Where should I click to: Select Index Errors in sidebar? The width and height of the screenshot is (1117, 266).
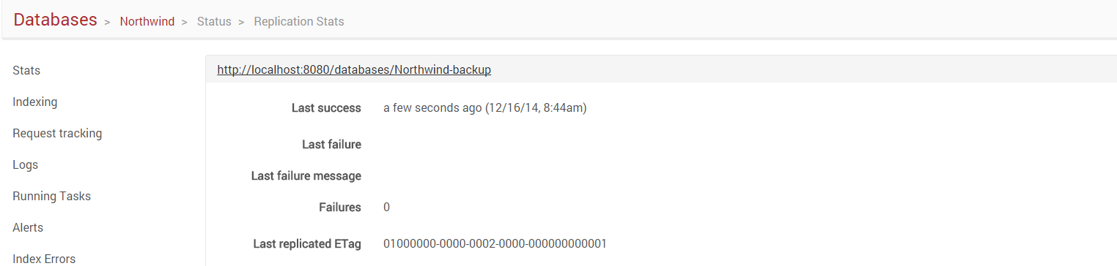coord(44,259)
